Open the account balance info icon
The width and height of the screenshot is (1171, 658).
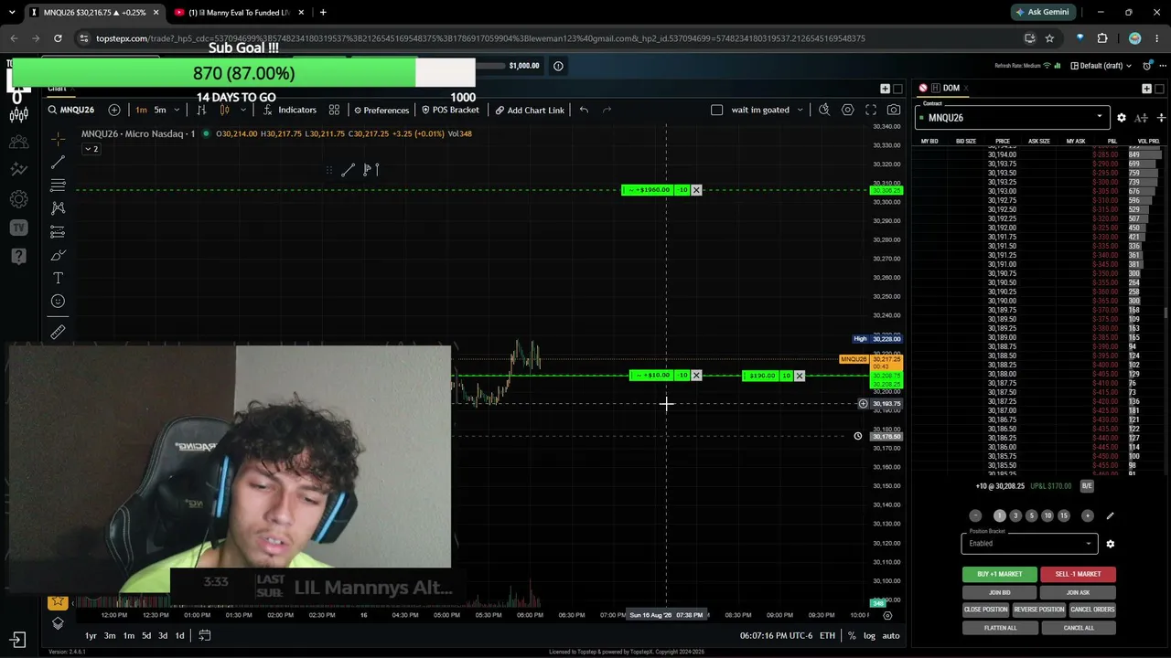558,66
